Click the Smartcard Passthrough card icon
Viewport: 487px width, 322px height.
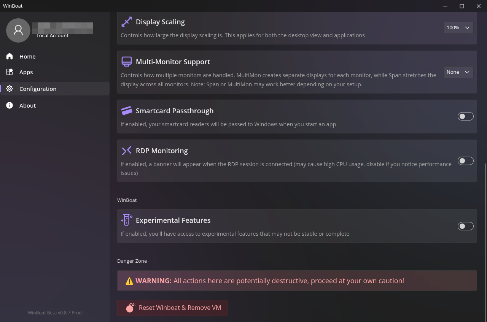[x=126, y=111]
